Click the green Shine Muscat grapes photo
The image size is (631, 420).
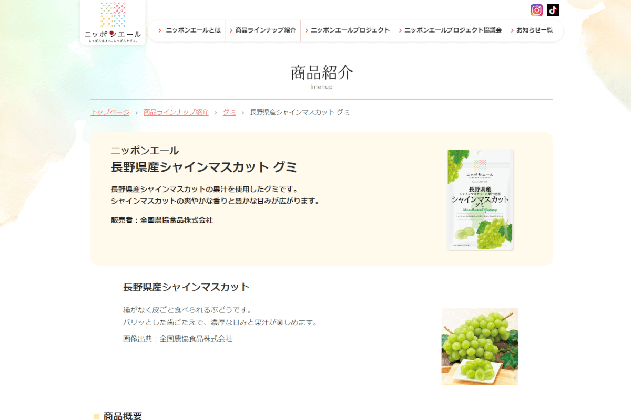[x=480, y=346]
